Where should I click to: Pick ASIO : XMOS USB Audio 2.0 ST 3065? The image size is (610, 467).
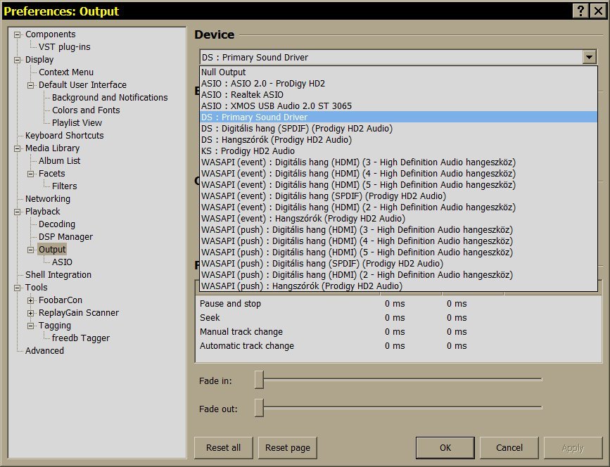click(276, 106)
